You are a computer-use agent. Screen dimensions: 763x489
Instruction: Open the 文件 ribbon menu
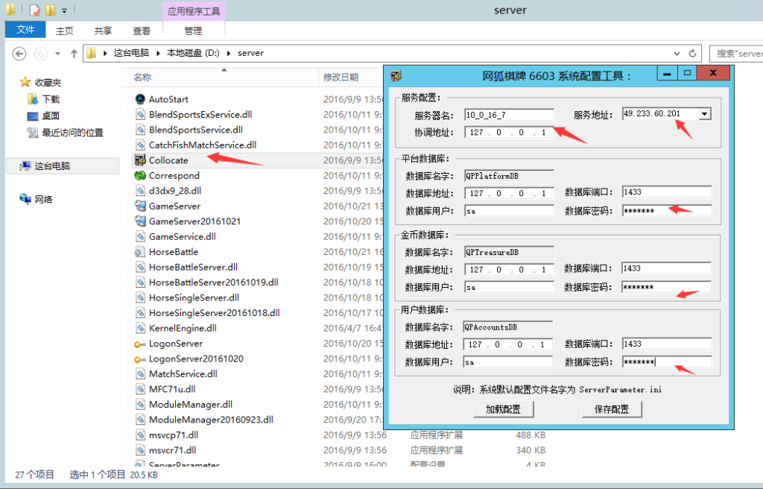tap(25, 30)
